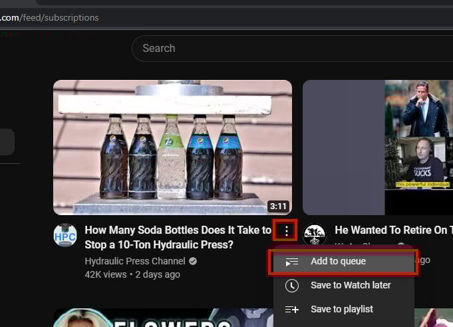The height and width of the screenshot is (327, 453).
Task: Click the 42K views • 2 days ago text
Action: coord(132,274)
